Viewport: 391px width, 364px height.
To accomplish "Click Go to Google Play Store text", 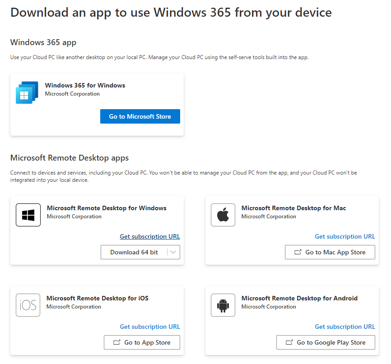I will click(331, 342).
